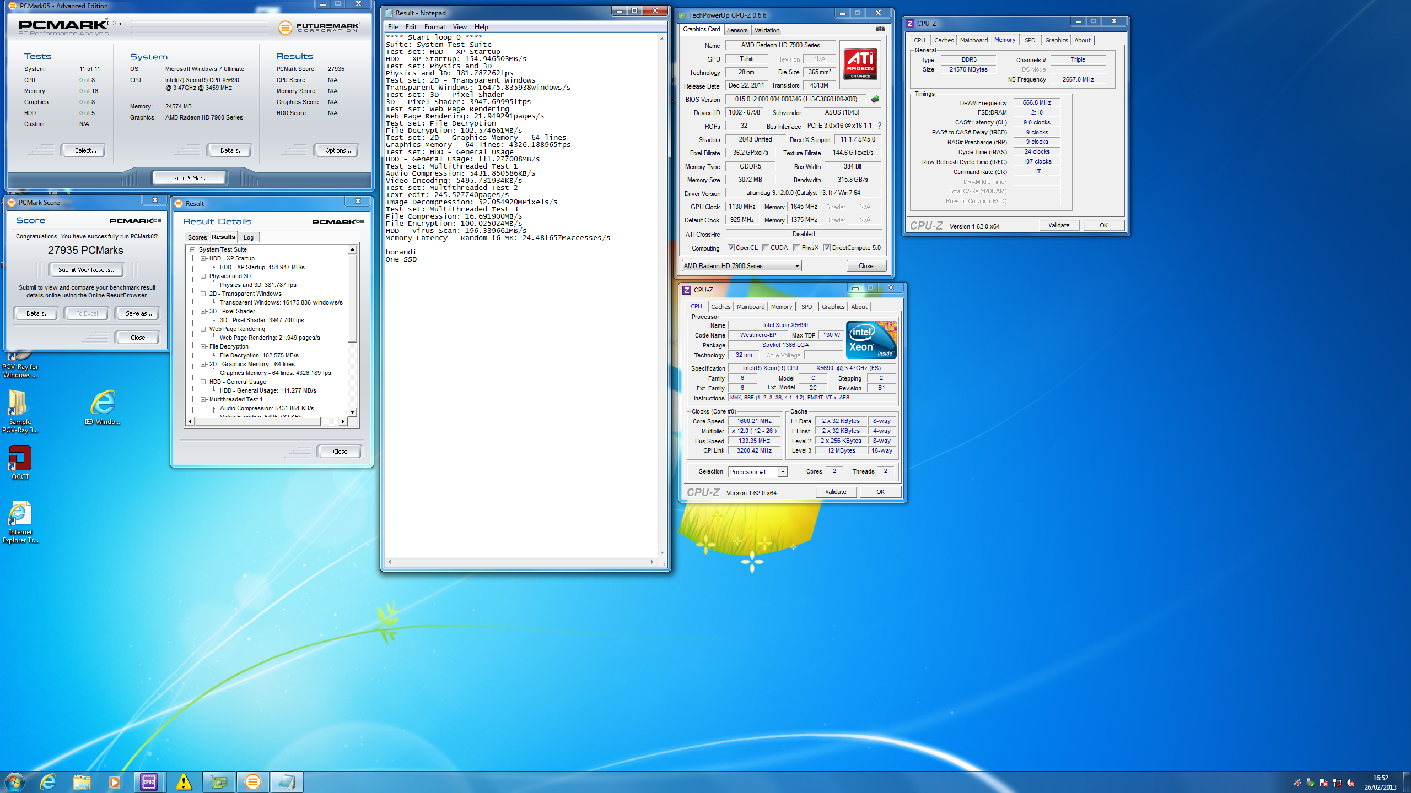The image size is (1411, 793).
Task: Open the Notepad View menu
Action: (460, 27)
